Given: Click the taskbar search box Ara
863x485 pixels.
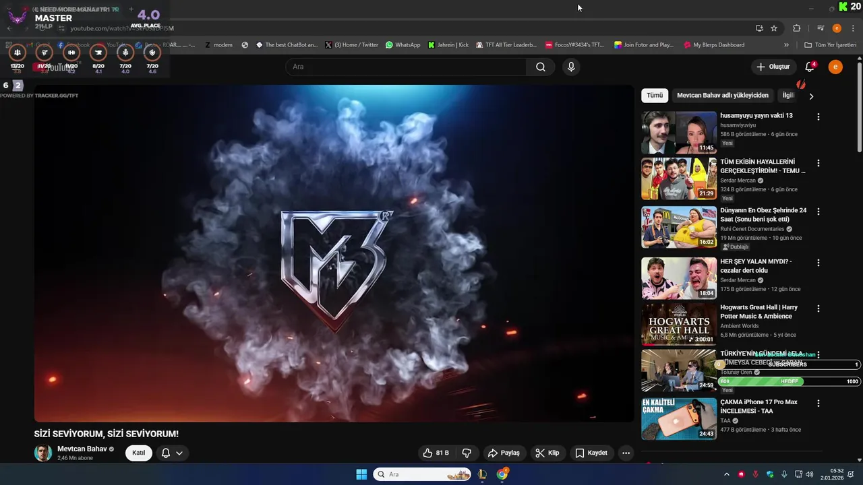Looking at the screenshot, I should tap(422, 474).
